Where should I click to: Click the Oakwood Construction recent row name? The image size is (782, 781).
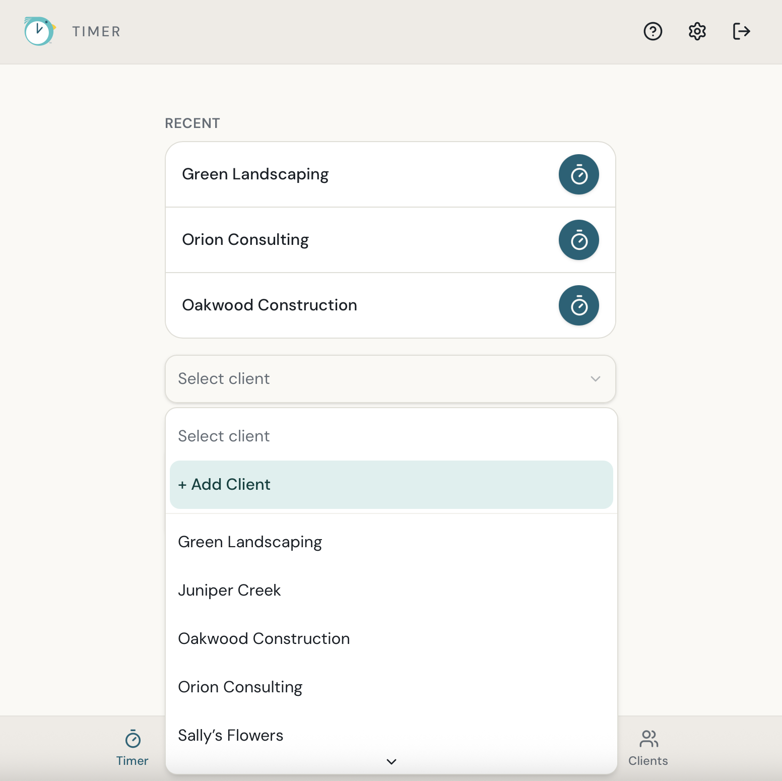[270, 305]
